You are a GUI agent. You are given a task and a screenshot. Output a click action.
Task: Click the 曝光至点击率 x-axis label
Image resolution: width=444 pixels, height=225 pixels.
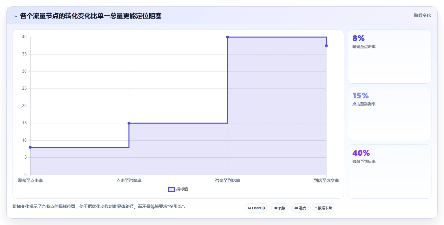30,180
